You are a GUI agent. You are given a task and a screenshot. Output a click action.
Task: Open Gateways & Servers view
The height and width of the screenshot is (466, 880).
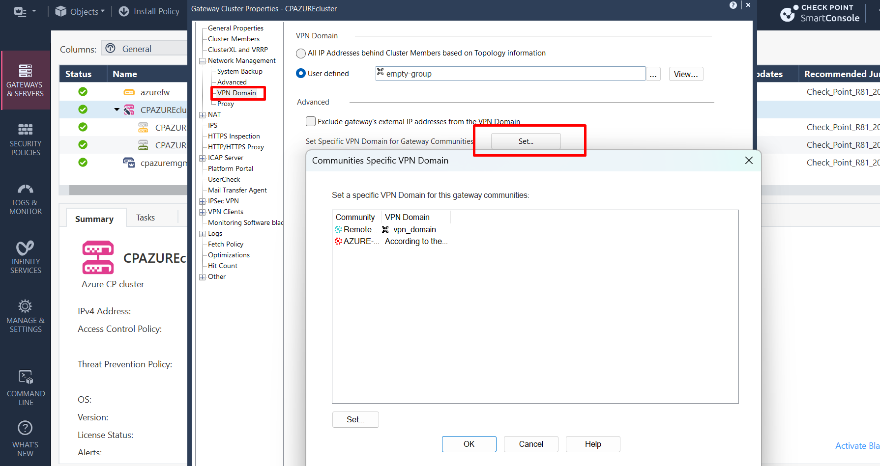click(26, 80)
